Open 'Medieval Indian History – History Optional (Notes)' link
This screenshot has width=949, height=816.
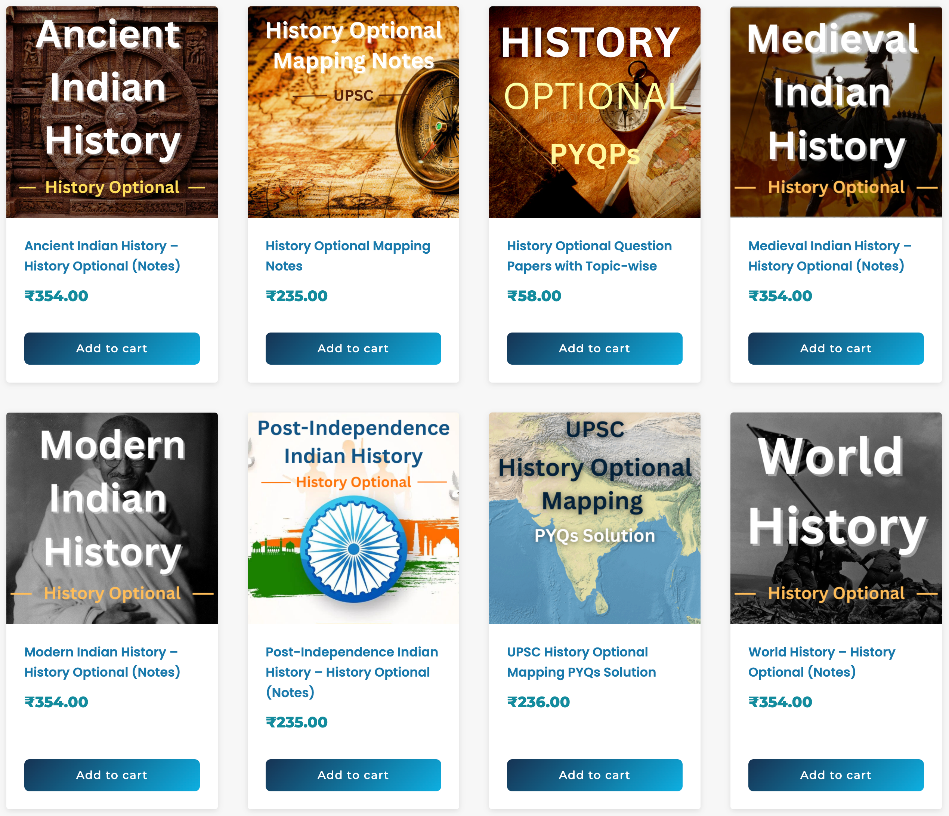point(829,256)
